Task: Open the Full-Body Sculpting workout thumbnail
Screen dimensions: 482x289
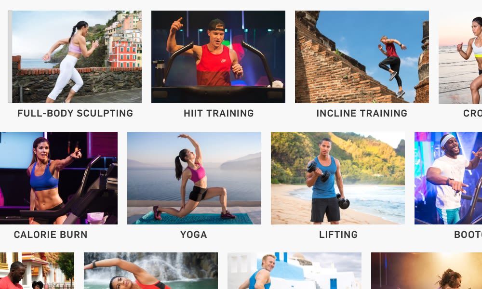Action: [75, 57]
